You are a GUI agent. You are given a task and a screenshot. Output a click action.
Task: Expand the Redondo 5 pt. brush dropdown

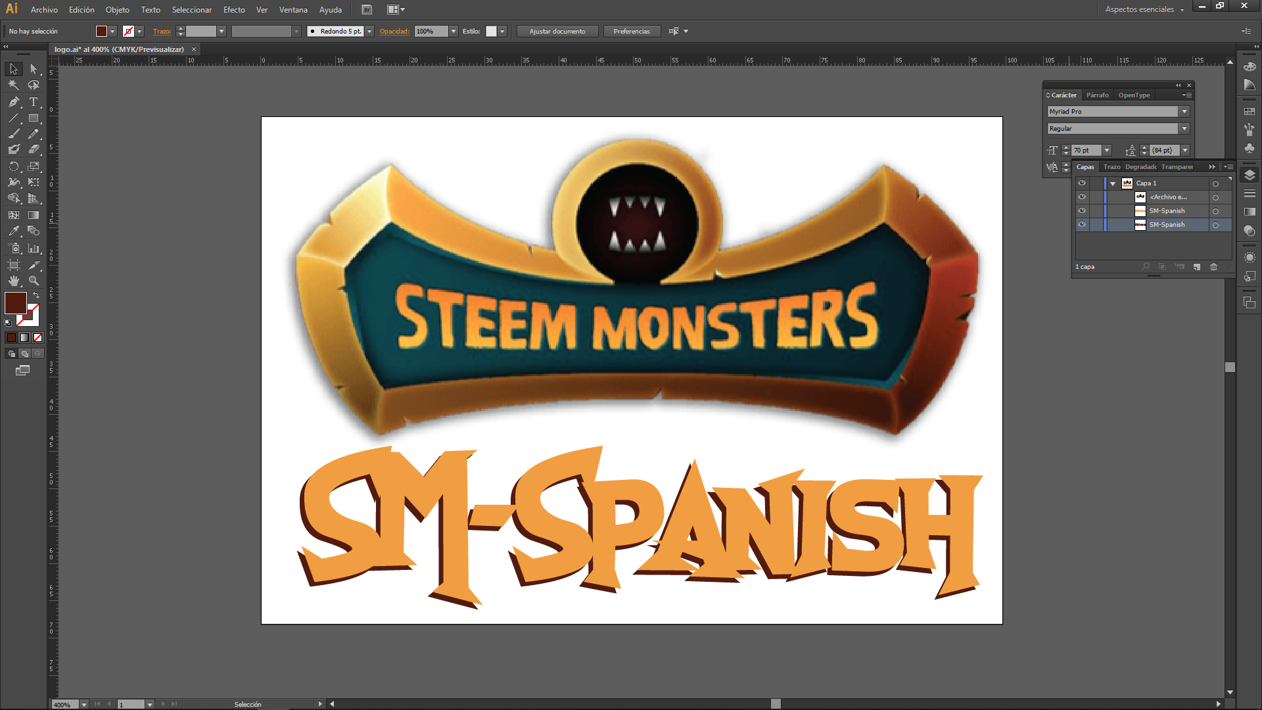point(369,32)
